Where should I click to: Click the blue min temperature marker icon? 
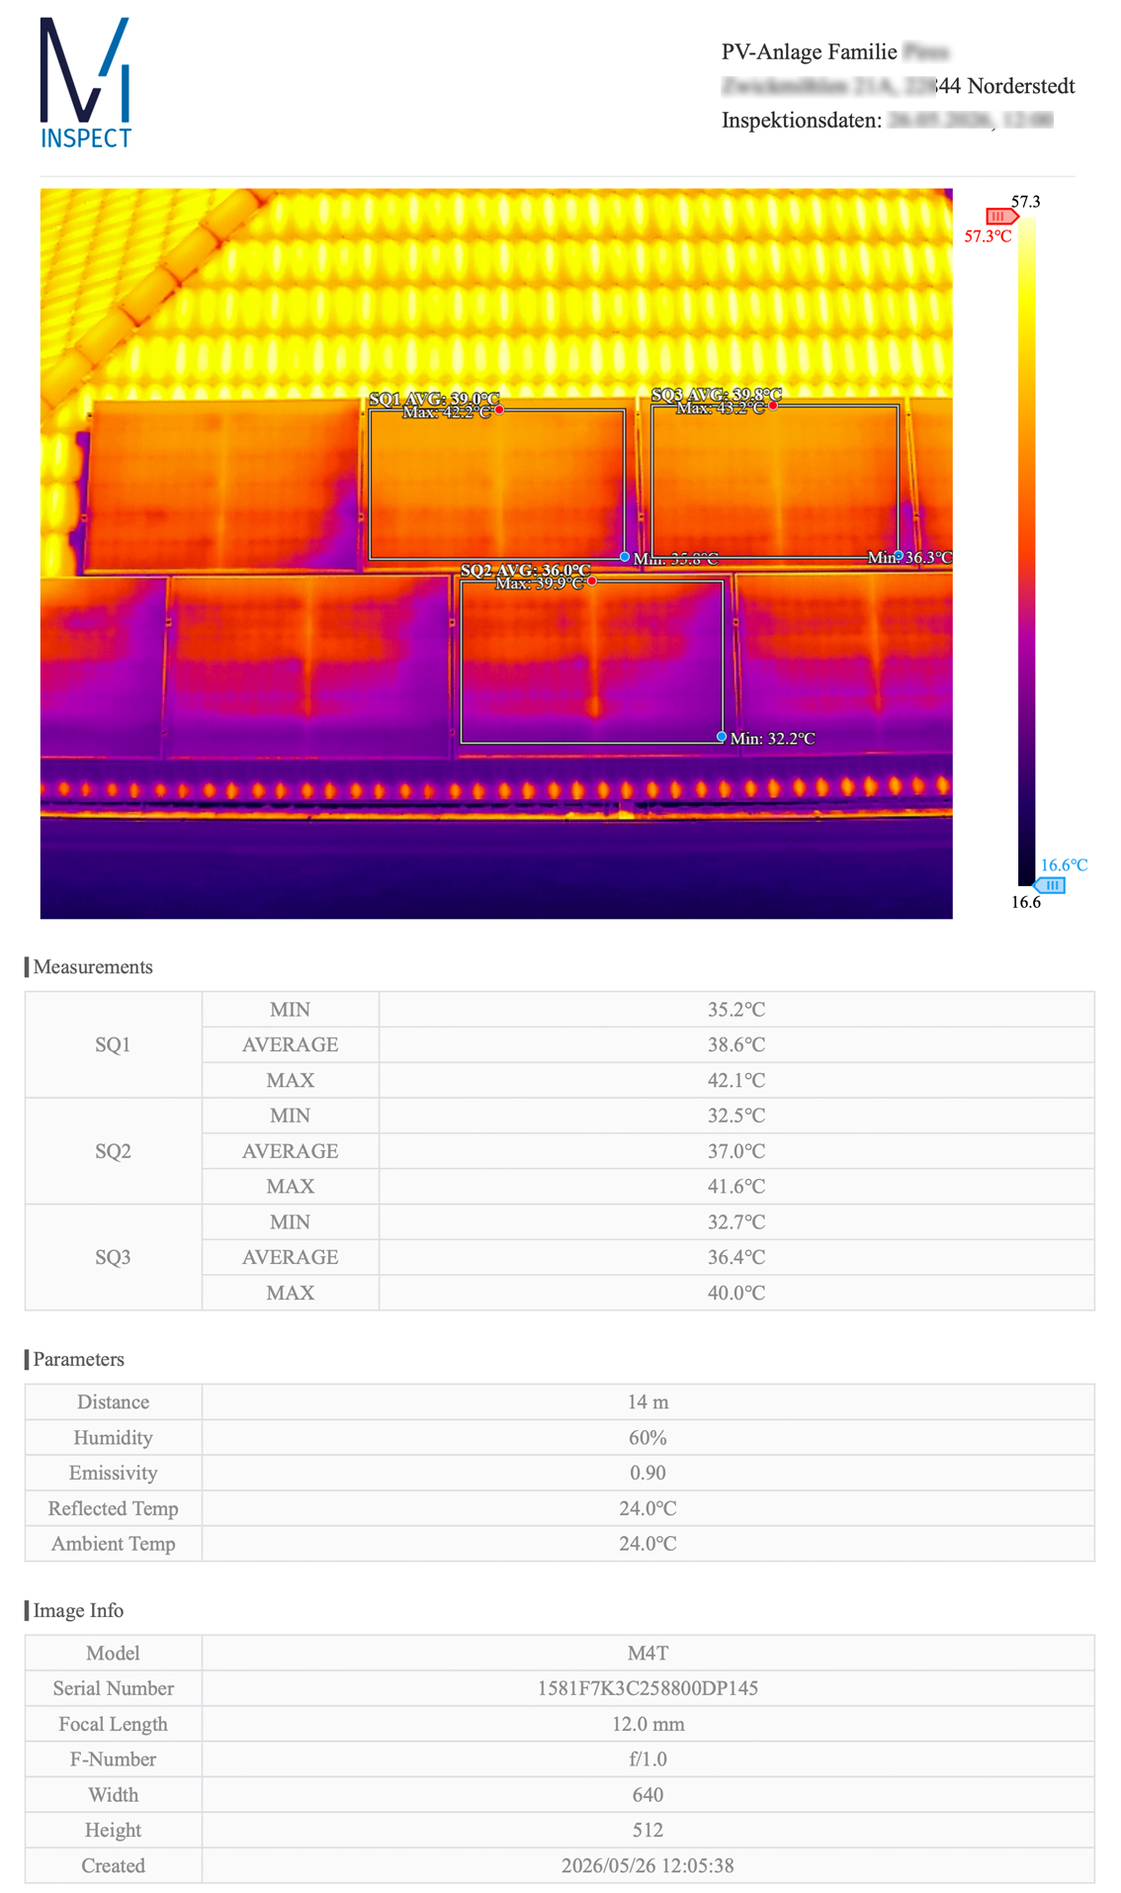point(1050,885)
